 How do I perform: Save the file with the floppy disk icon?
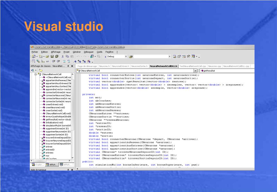click(x=52, y=56)
